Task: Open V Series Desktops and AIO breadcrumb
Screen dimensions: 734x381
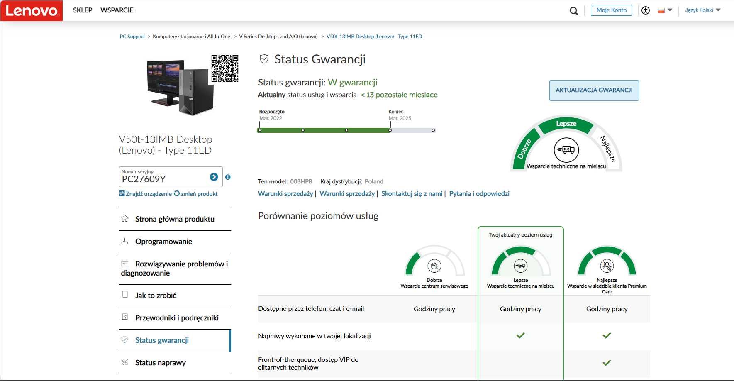Action: pyautogui.click(x=278, y=37)
